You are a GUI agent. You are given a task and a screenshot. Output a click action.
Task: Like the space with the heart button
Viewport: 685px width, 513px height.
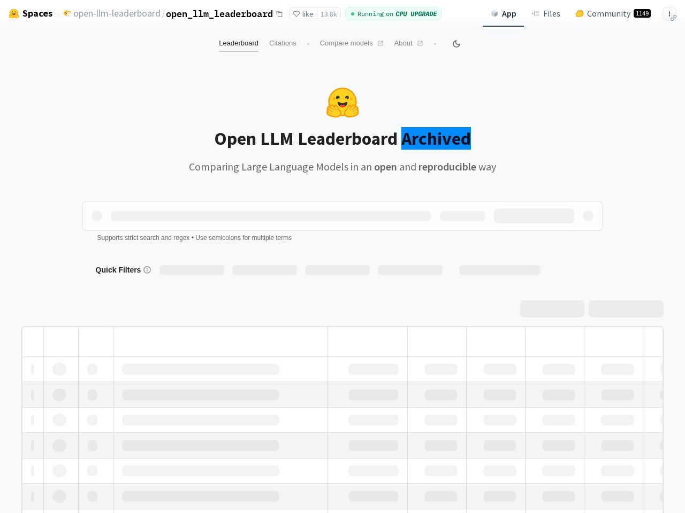(303, 14)
